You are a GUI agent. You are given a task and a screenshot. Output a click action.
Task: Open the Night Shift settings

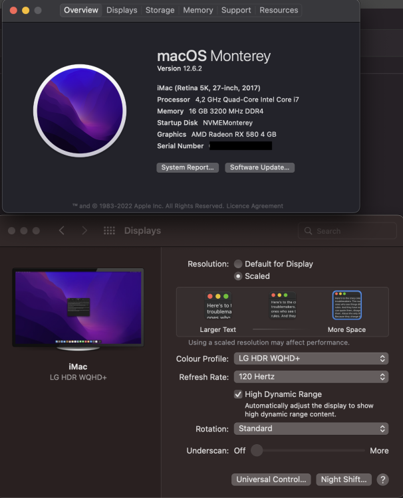(x=344, y=479)
